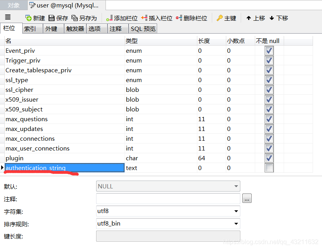Click Add Field (添加栏位) button
Screen dimensions: 322x249
tap(122, 18)
